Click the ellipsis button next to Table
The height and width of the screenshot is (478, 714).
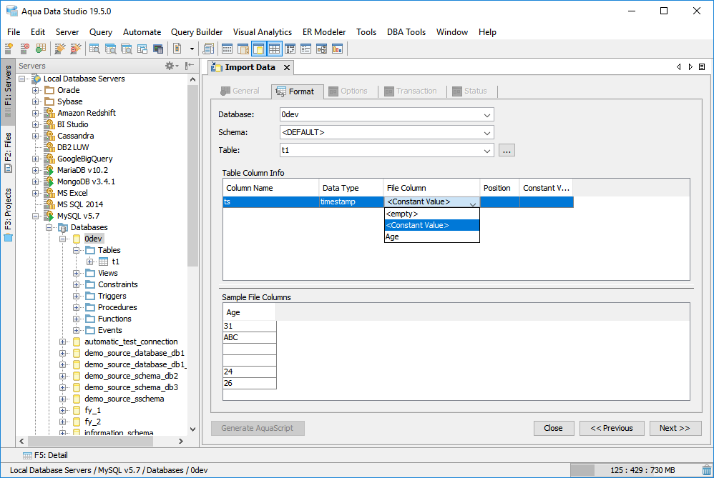coord(507,150)
